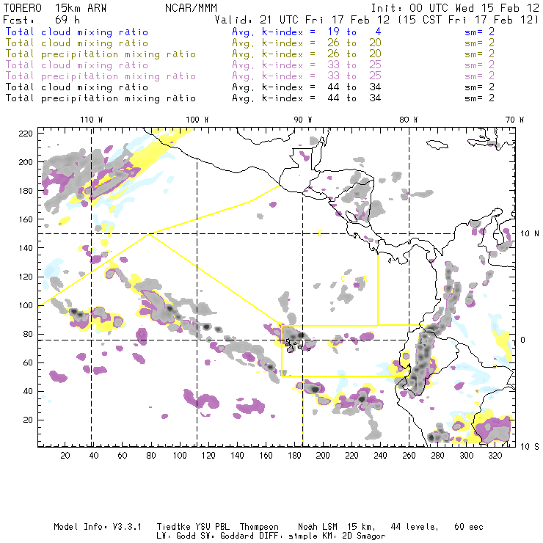The width and height of the screenshot is (543, 543).
Task: Click the blue "Avg. k-index = 19 to 4" value
Action: tap(307, 32)
